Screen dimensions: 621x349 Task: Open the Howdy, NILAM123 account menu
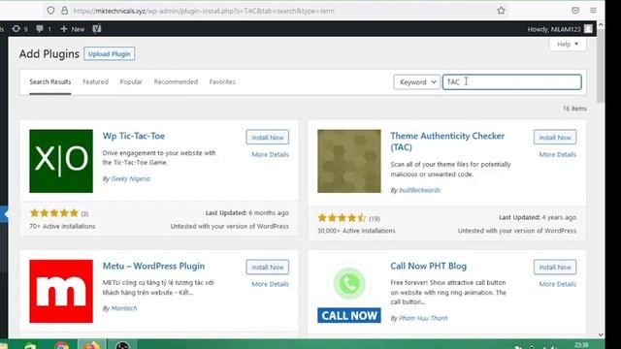(560, 29)
